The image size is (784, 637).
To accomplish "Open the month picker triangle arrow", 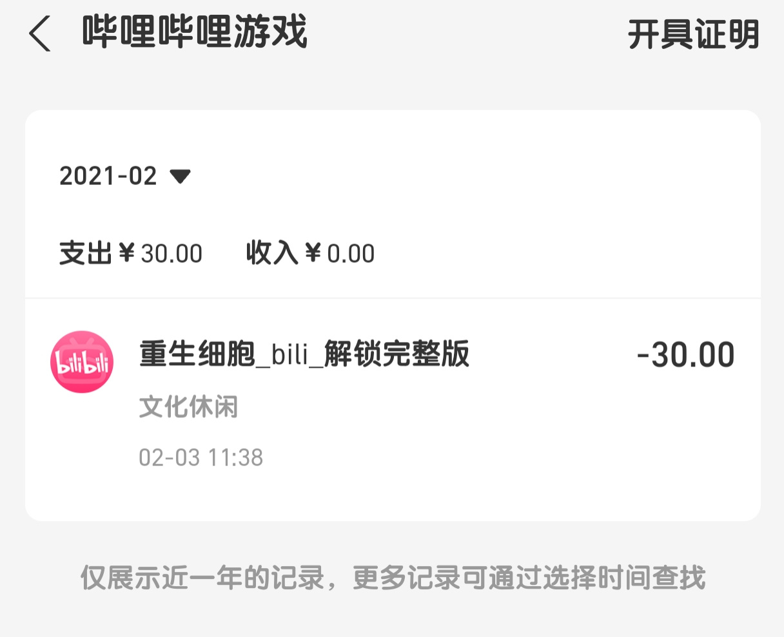I will click(x=180, y=176).
